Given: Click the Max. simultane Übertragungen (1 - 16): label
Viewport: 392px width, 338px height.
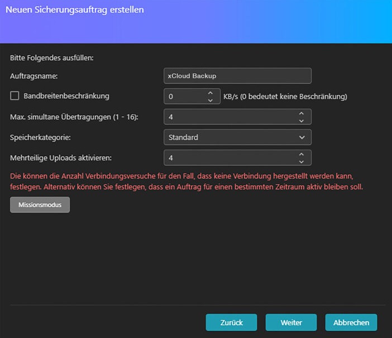Looking at the screenshot, I should click(74, 117).
